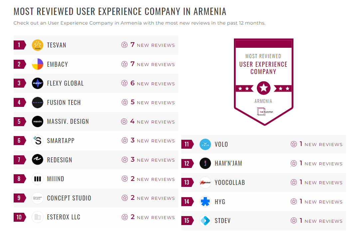
Task: Open the Esterox LLC company link
Action: (64, 217)
